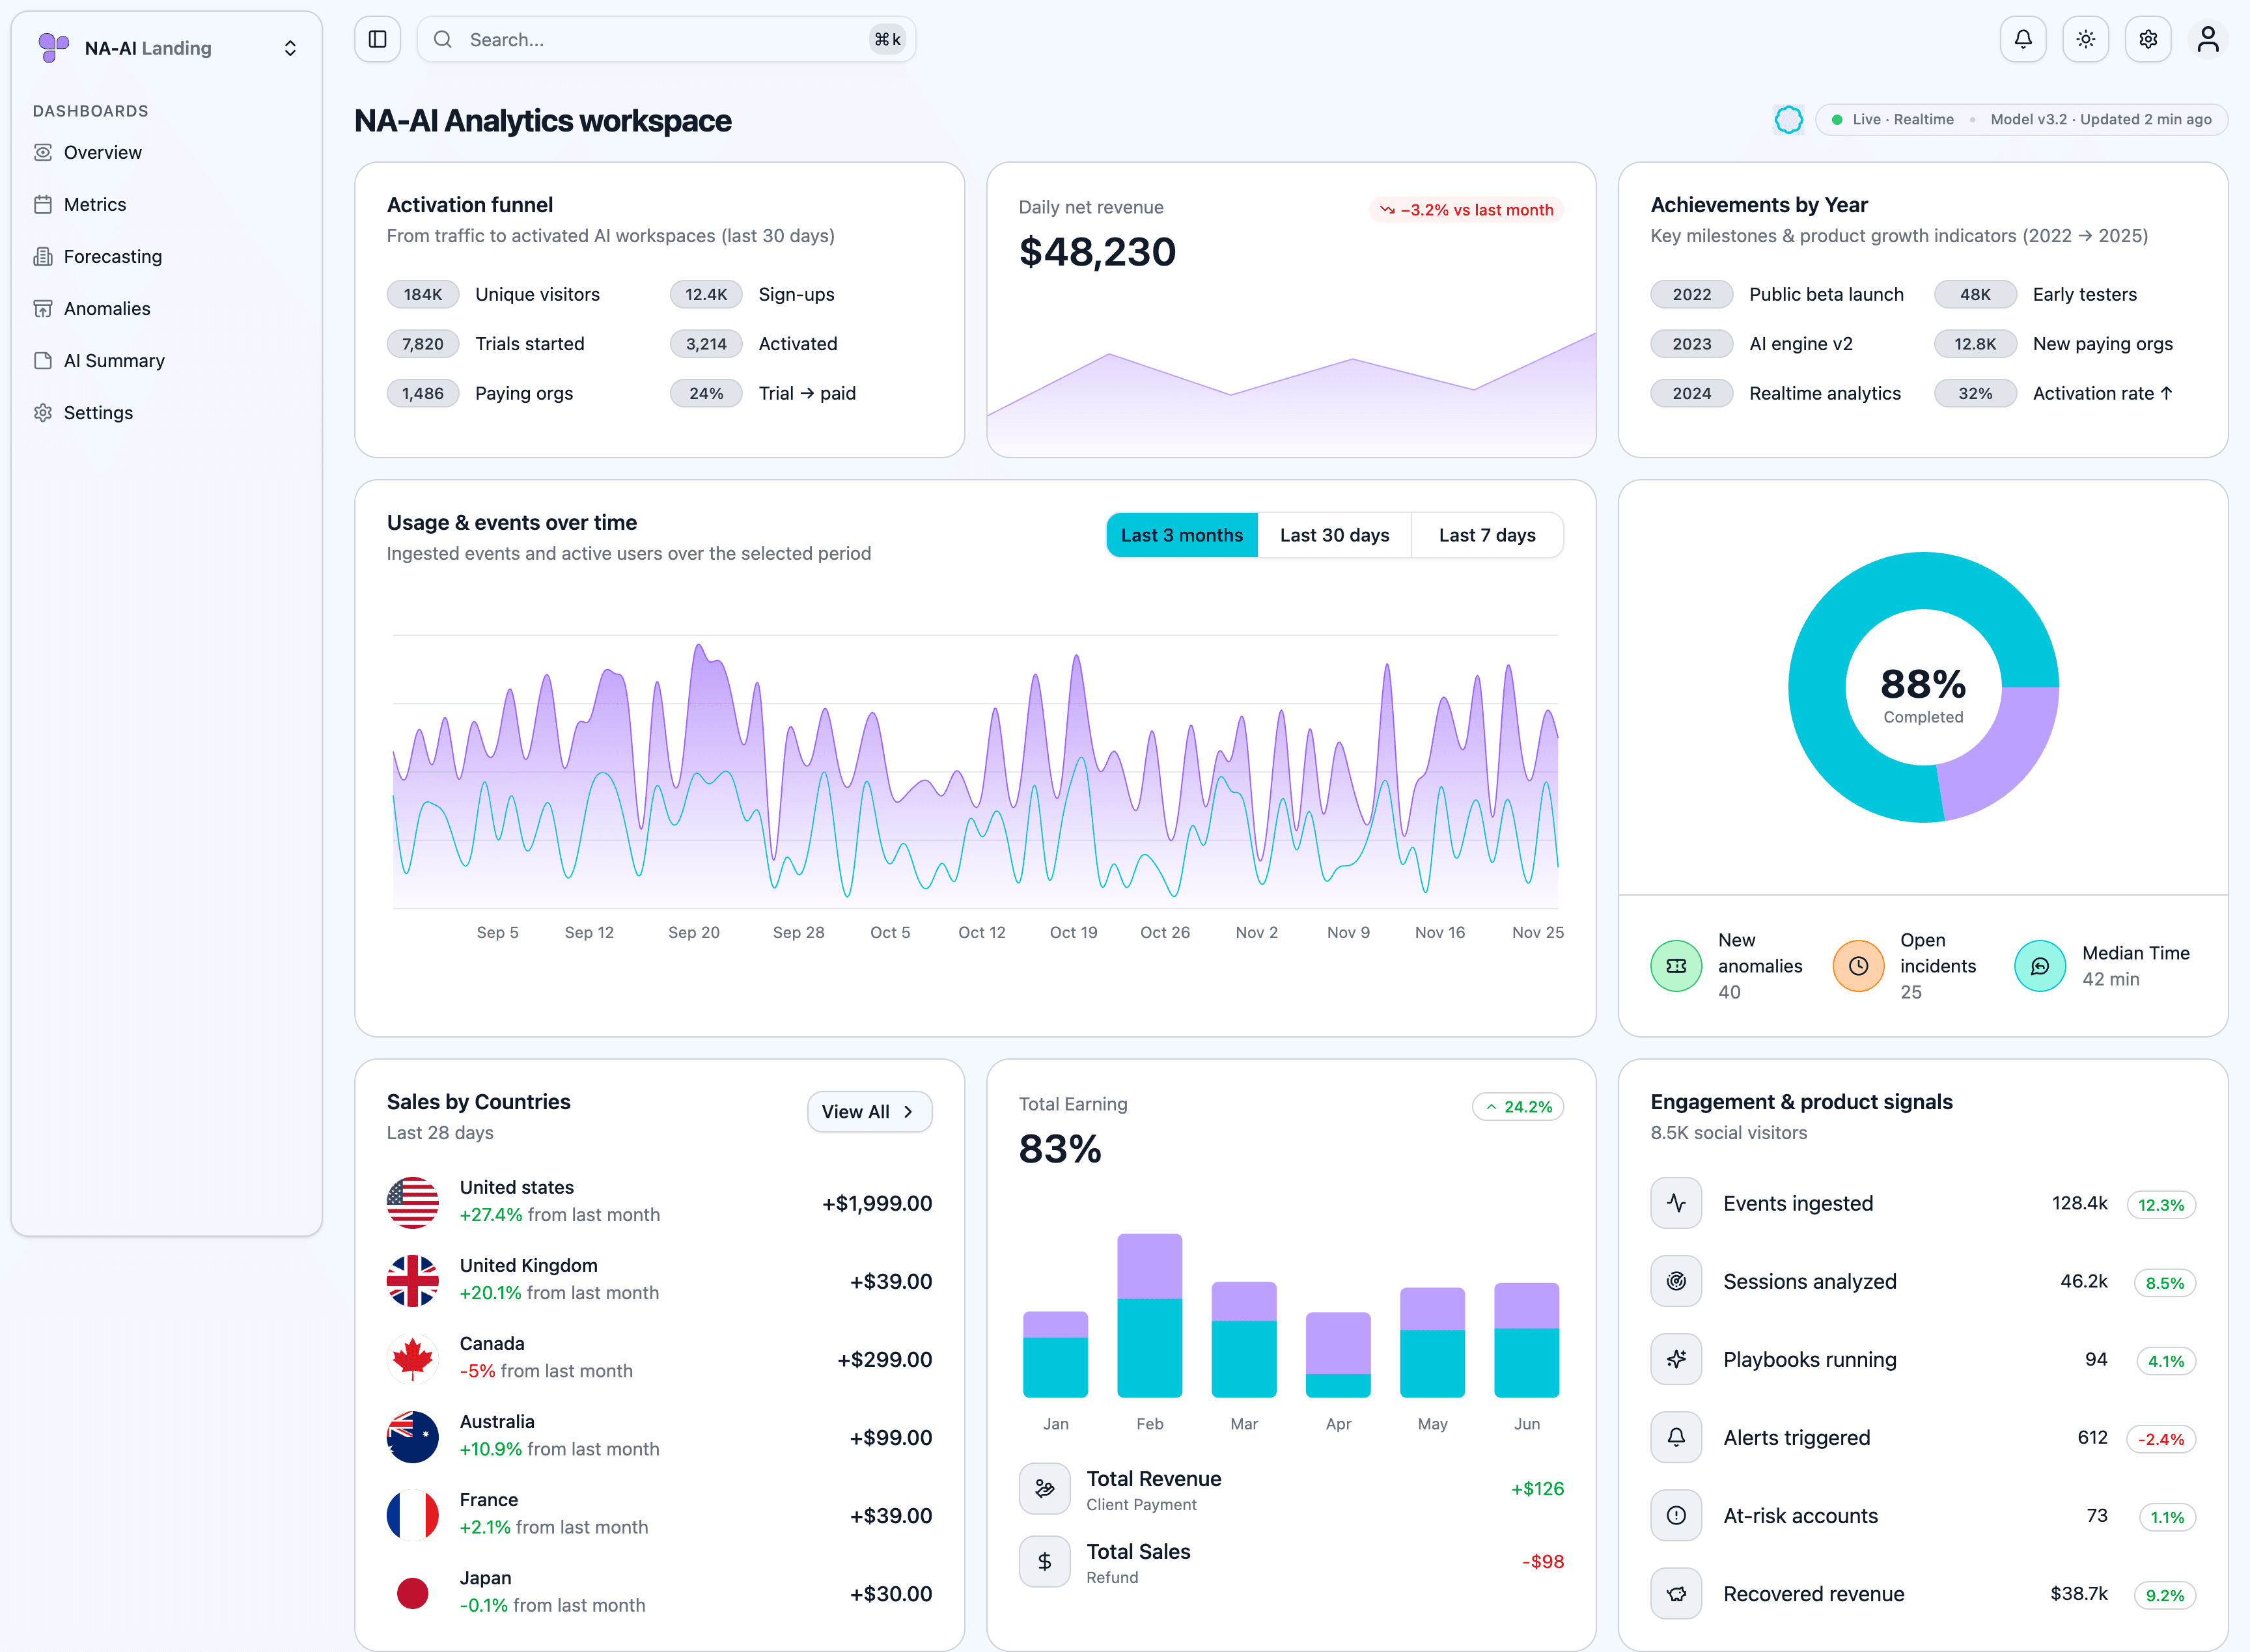Select Overview in the Dashboards menu

click(x=101, y=152)
